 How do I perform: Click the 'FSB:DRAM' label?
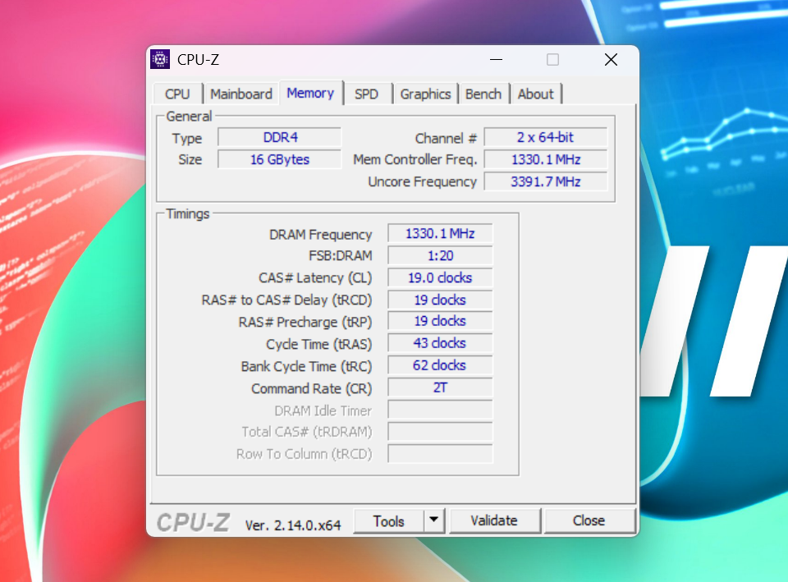tap(340, 256)
